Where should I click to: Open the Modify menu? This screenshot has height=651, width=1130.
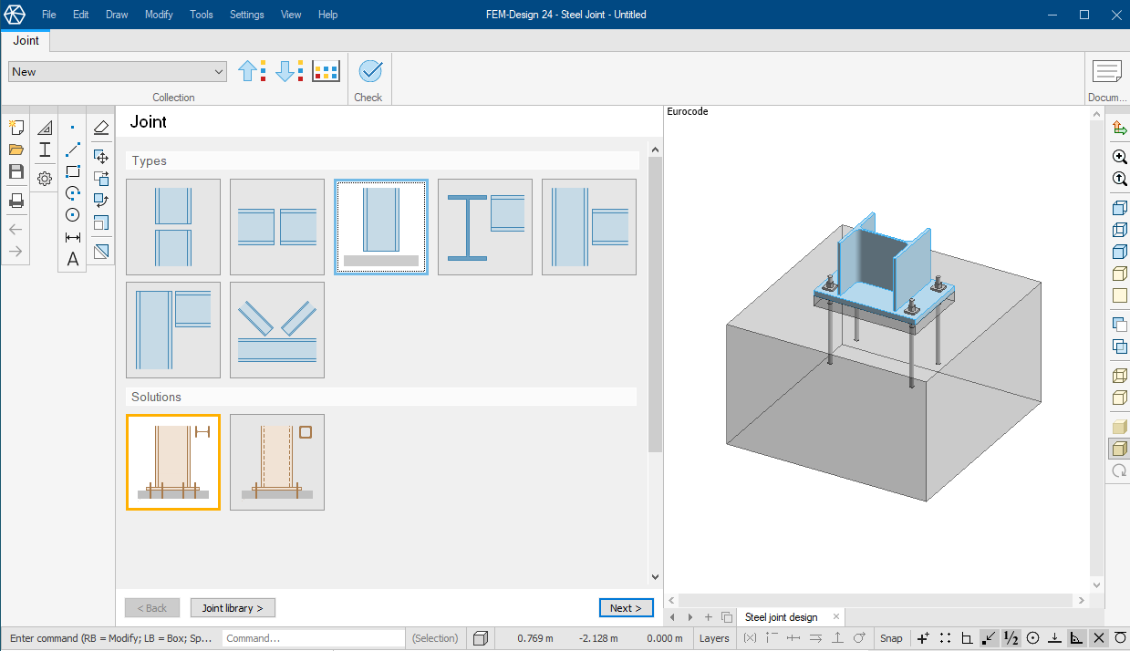[159, 15]
